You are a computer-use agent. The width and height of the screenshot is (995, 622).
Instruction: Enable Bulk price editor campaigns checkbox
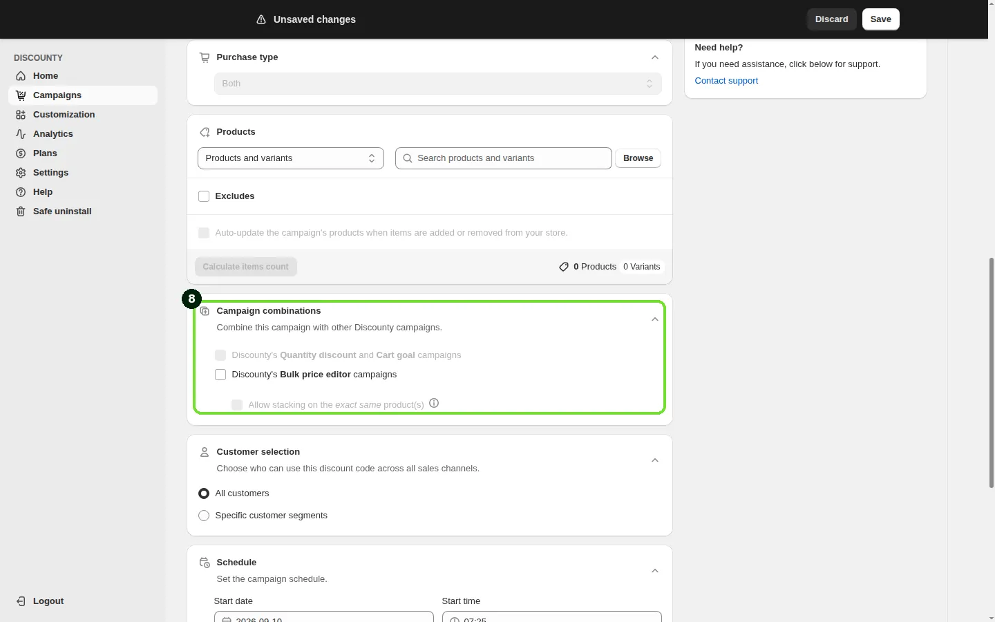pyautogui.click(x=220, y=375)
